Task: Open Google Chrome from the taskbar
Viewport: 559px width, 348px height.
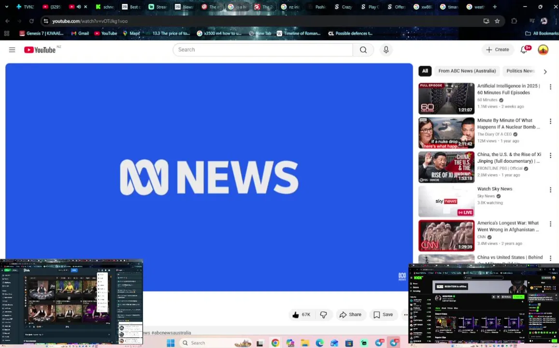Action: (x=275, y=343)
